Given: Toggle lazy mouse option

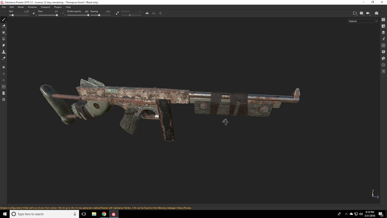Looking at the screenshot, I should 117,13.
